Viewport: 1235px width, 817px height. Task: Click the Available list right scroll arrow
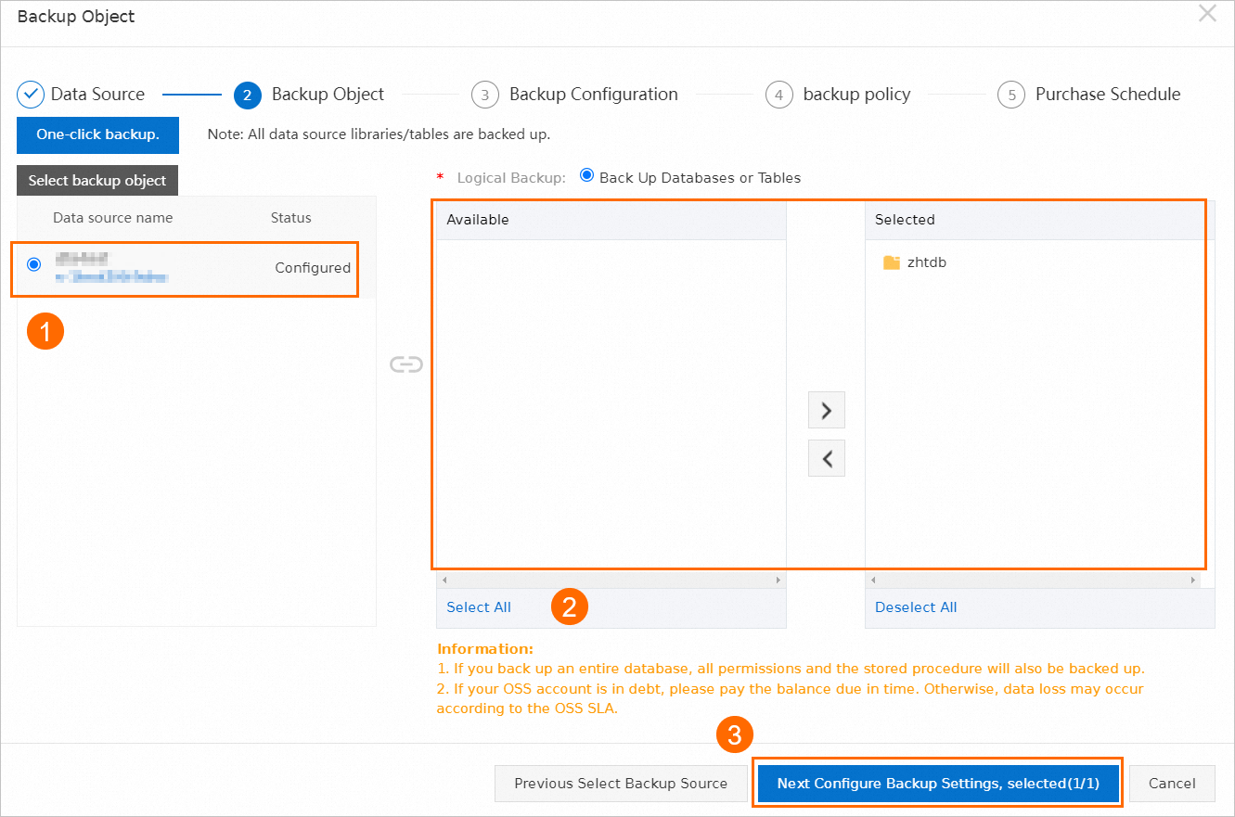pos(778,580)
